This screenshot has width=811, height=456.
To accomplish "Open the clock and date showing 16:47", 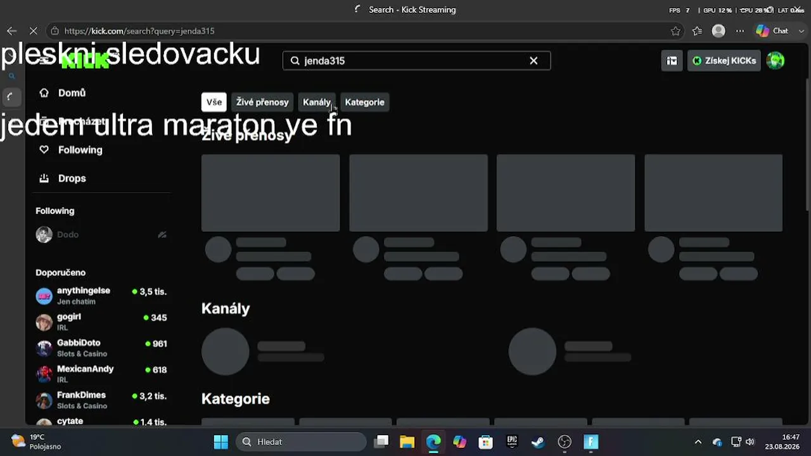I will [782, 442].
